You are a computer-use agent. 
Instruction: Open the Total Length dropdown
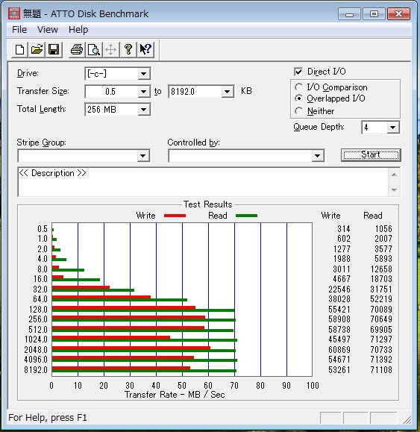[x=143, y=110]
